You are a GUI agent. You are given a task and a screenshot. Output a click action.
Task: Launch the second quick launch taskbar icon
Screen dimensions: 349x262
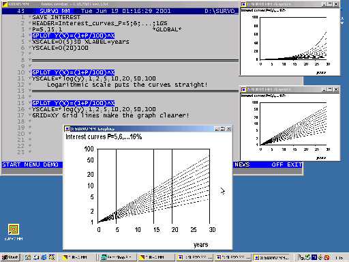(x=36, y=257)
